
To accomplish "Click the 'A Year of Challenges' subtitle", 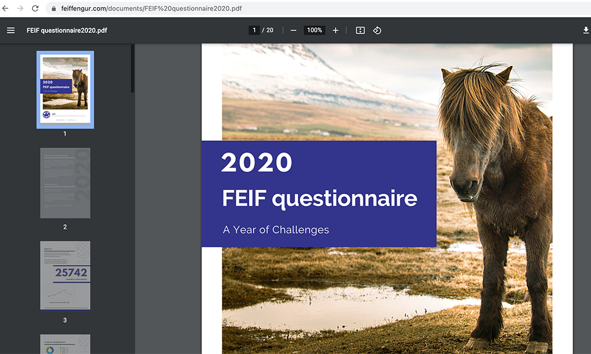I will tap(276, 230).
